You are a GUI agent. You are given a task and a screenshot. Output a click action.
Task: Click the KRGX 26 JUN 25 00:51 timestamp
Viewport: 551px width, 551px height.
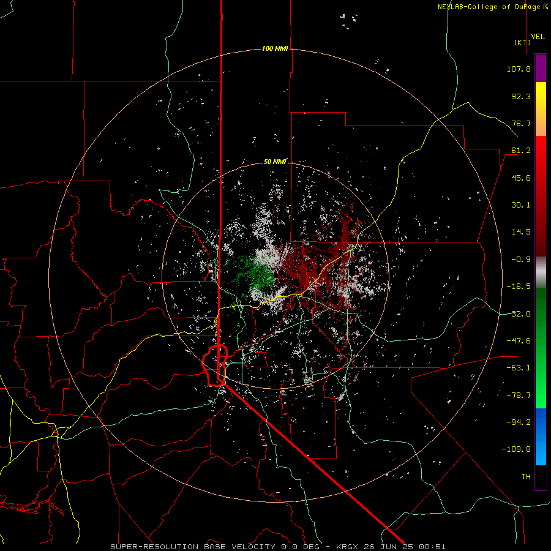[391, 547]
